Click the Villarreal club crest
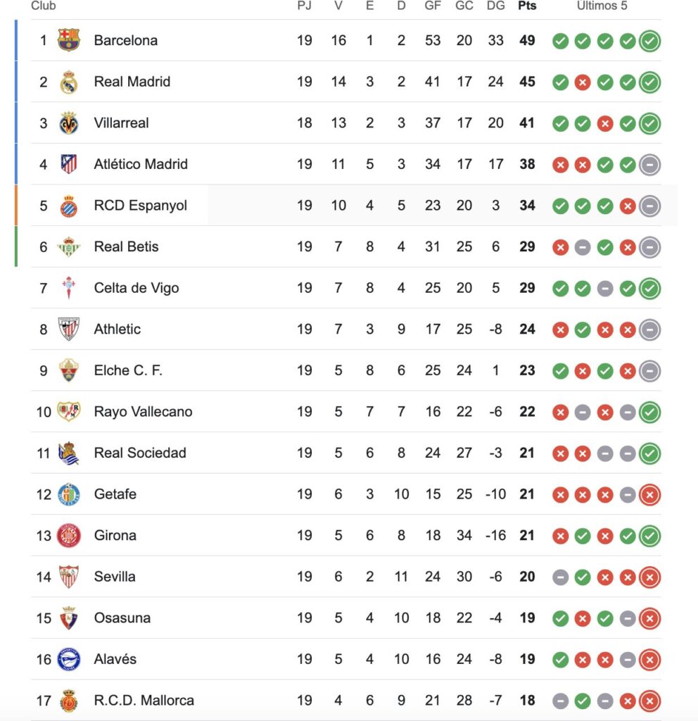 [x=69, y=123]
